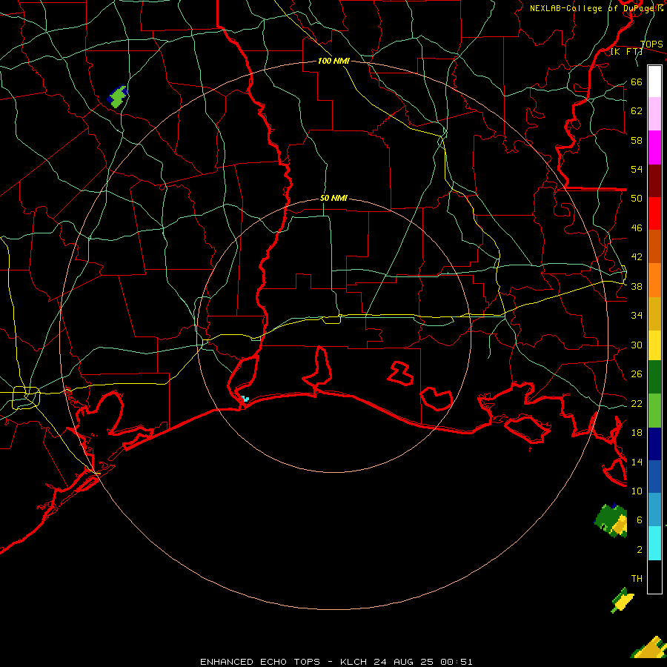
Task: Click the green echo blob in the northwest
Action: point(118,96)
